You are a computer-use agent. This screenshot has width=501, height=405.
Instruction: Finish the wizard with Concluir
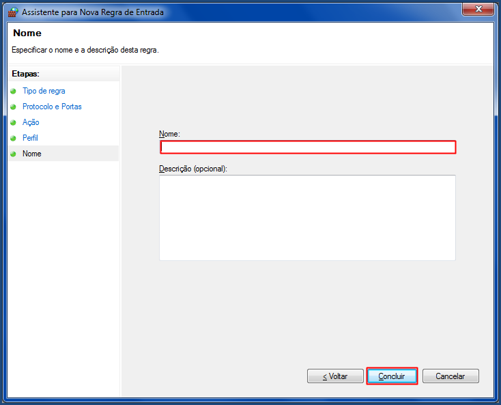tap(392, 376)
